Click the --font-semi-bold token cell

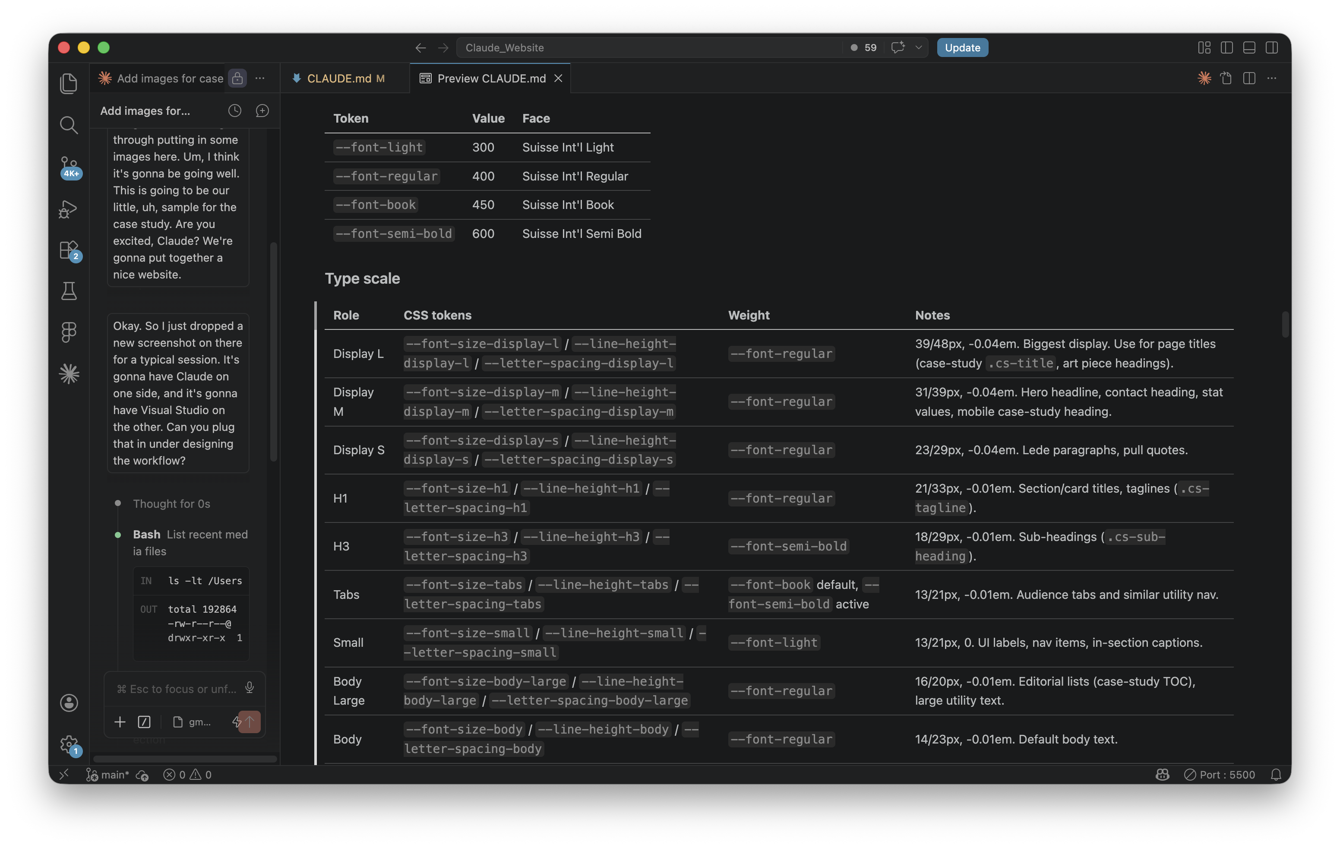[394, 234]
